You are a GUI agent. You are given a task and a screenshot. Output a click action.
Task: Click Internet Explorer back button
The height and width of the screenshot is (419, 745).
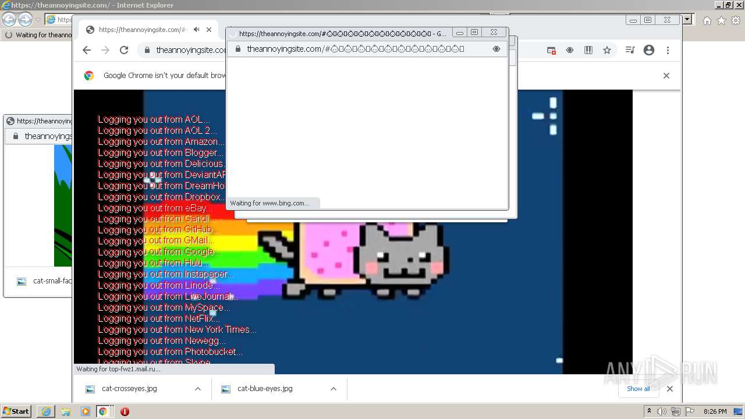[9, 20]
